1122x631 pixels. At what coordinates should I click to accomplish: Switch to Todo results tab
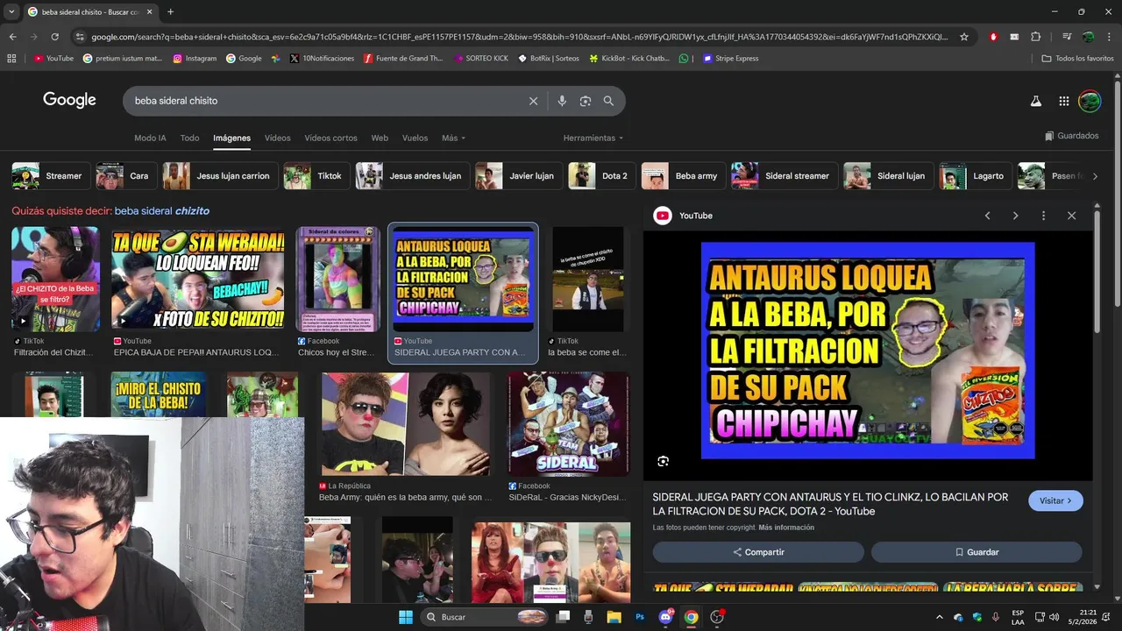click(x=189, y=138)
